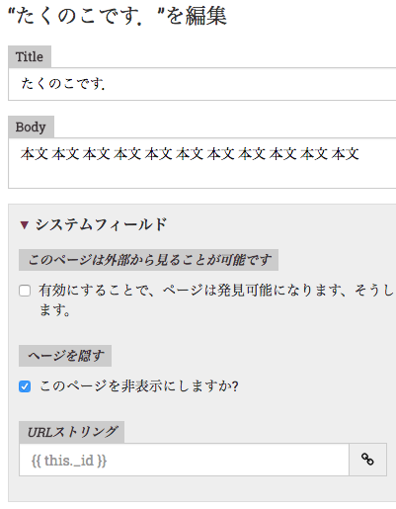Click the ます。 continuation line of checkbox description
396x509 pixels.
pos(54,310)
